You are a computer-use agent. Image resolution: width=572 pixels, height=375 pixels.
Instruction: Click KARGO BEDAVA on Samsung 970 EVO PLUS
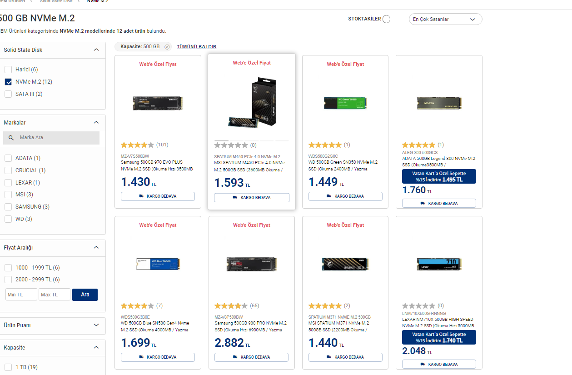pyautogui.click(x=158, y=196)
